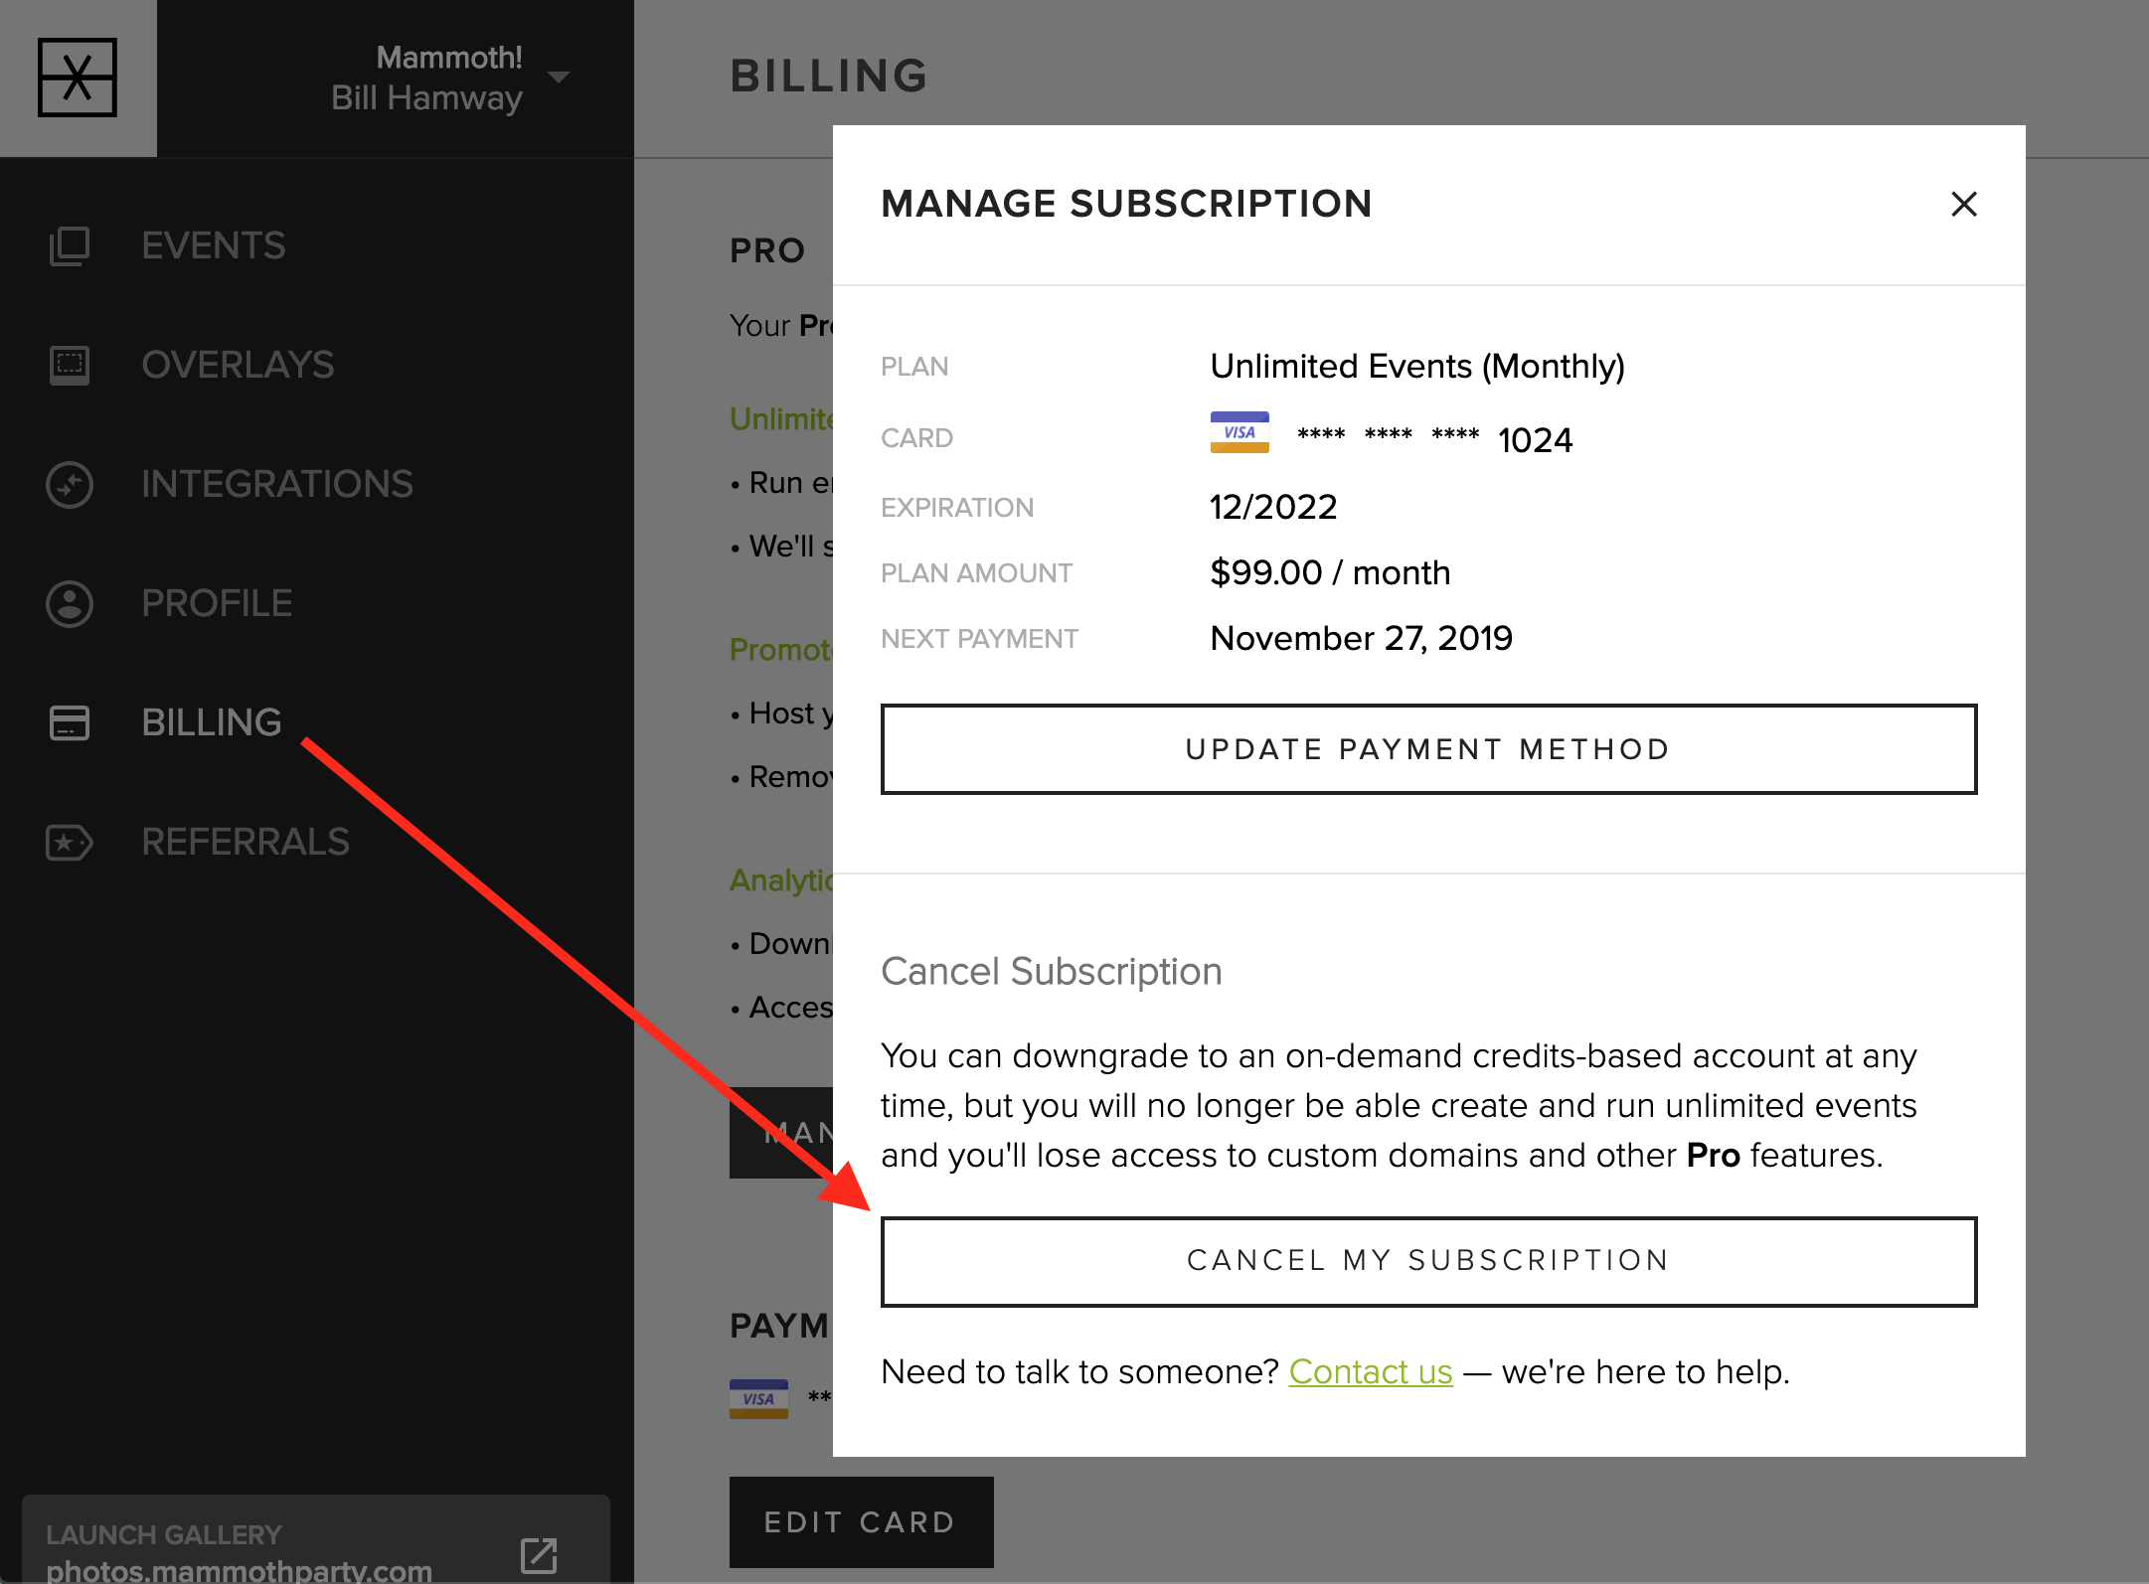Click the card number ending 1024
This screenshot has width=2149, height=1584.
tap(1434, 439)
